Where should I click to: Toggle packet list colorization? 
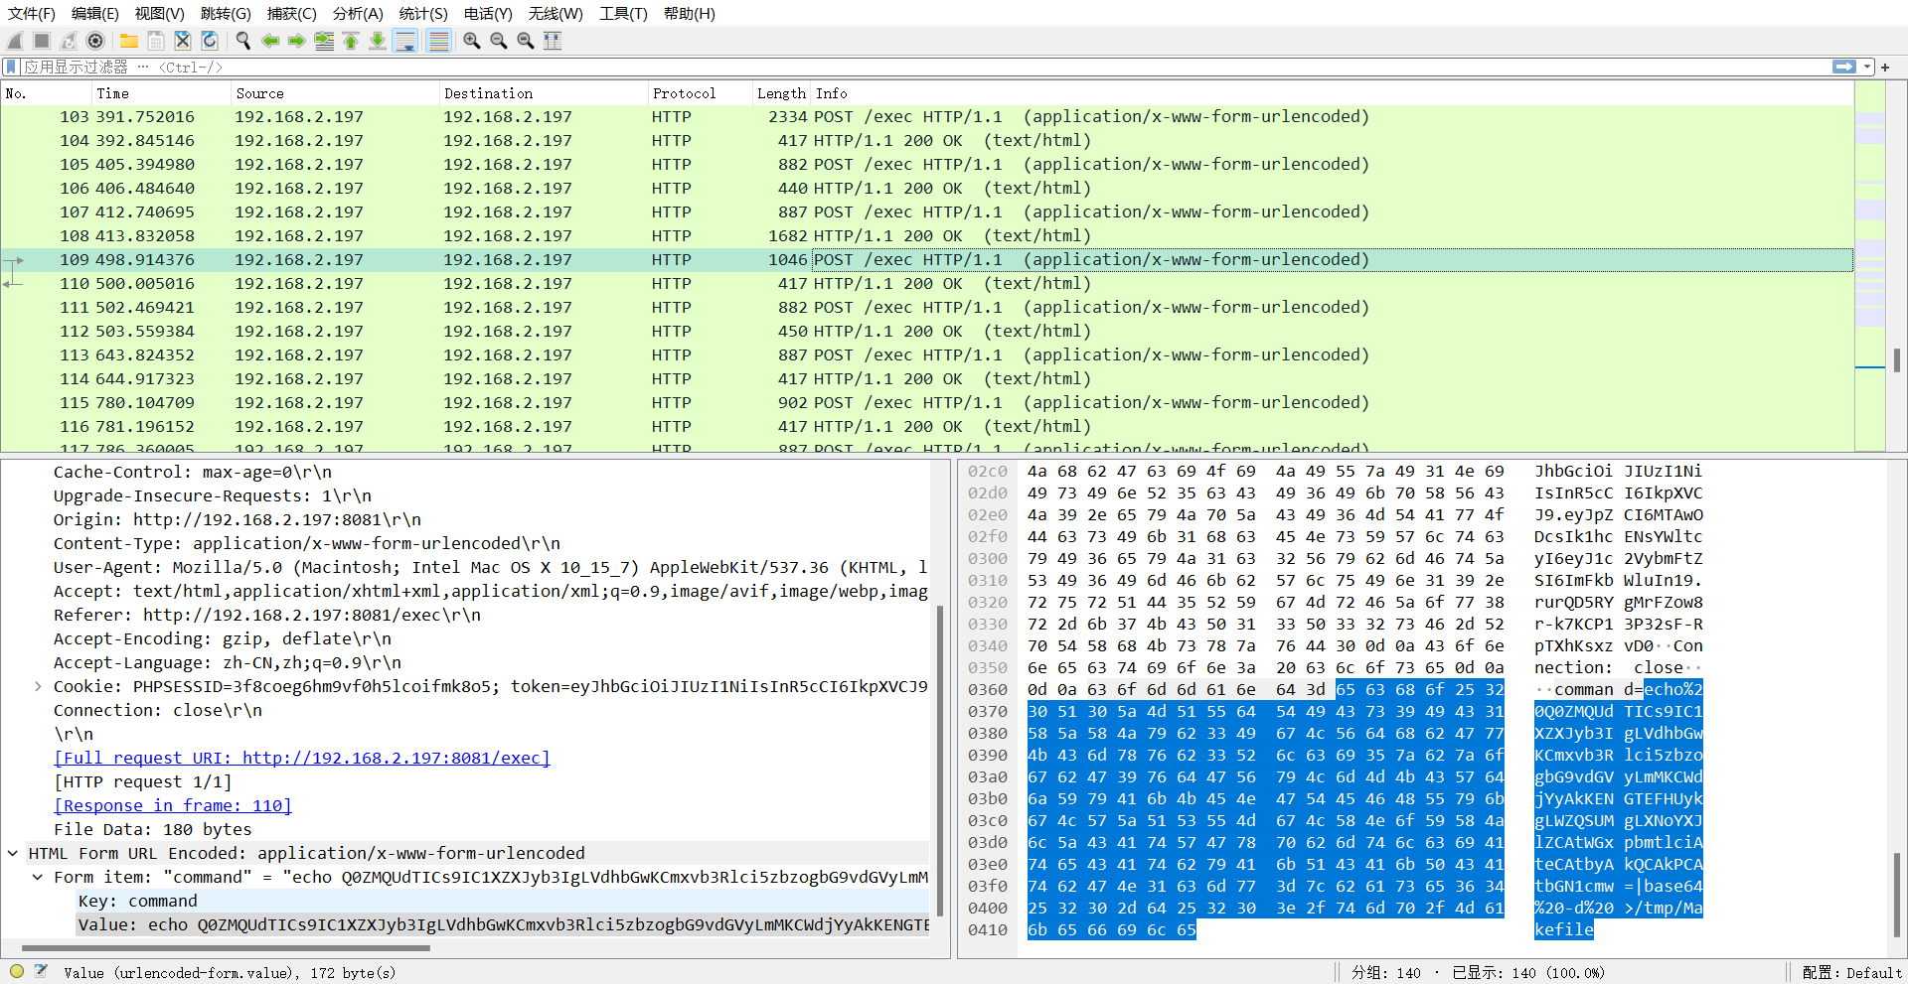point(438,41)
